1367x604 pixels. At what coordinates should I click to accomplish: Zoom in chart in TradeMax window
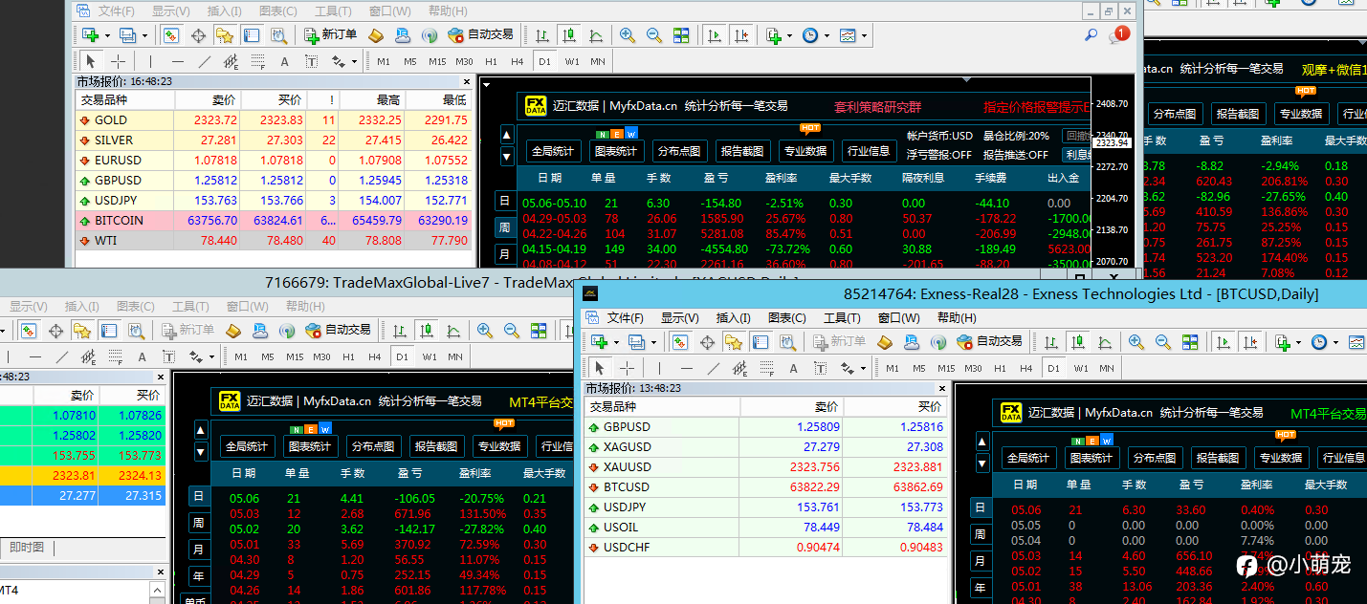tap(485, 330)
